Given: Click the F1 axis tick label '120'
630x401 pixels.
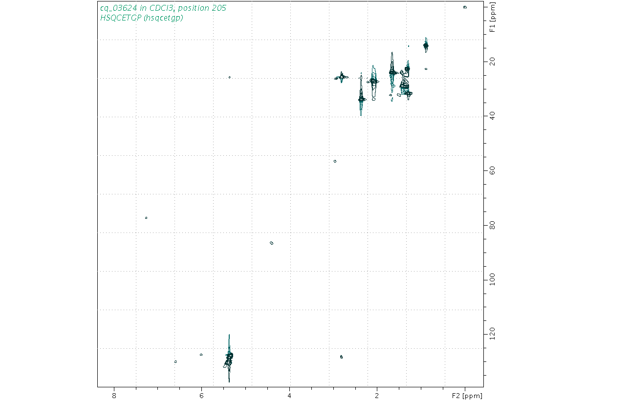Looking at the screenshot, I should point(492,334).
